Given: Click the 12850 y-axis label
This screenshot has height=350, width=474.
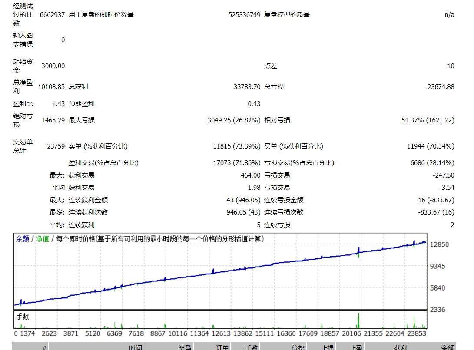Looking at the screenshot, I should (439, 244).
